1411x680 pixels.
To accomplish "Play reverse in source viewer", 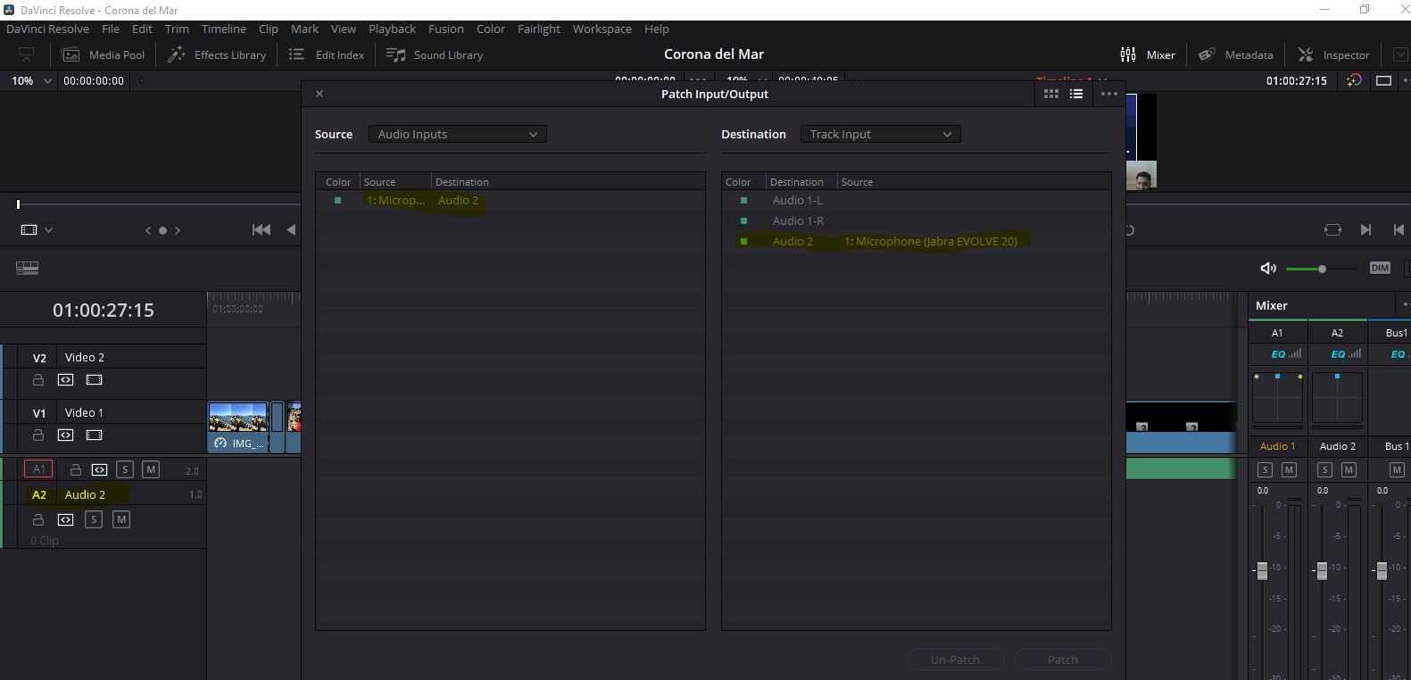I will coord(291,229).
